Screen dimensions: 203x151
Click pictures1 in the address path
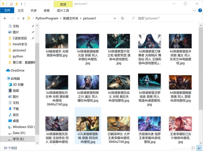[x=89, y=18]
